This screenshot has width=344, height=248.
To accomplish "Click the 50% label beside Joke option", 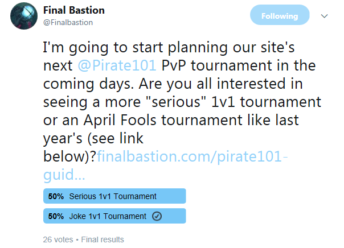I will (56, 216).
